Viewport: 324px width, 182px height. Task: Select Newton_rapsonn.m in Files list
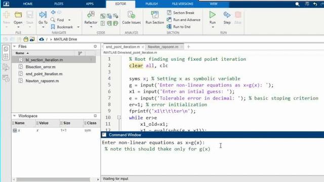tap(54, 81)
